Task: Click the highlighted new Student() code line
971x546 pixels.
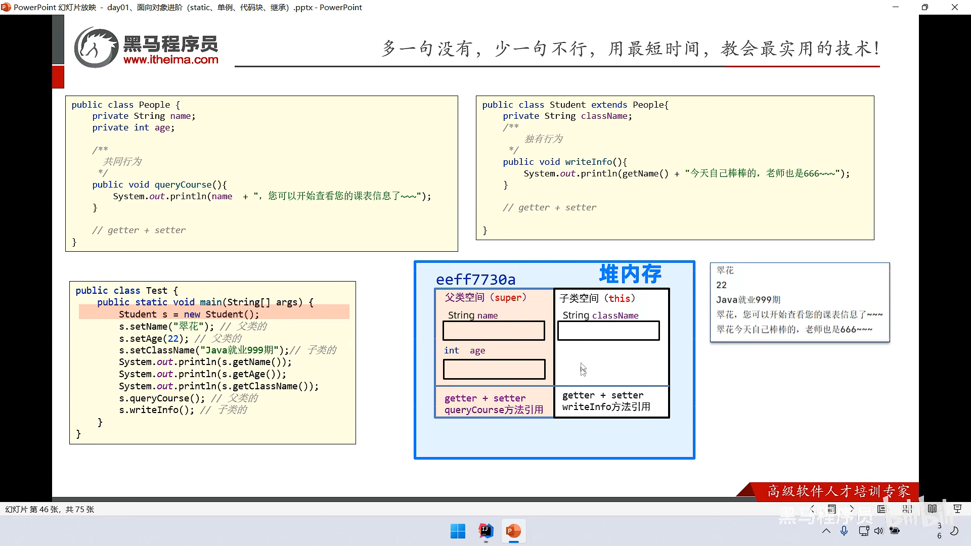Action: point(214,314)
